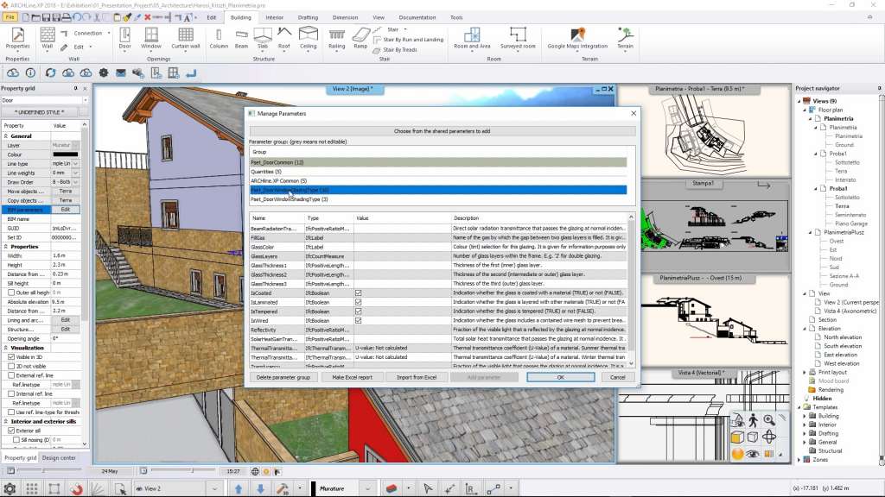The width and height of the screenshot is (885, 497).
Task: Click the info icon in the cloud toolbar
Action: [30, 72]
